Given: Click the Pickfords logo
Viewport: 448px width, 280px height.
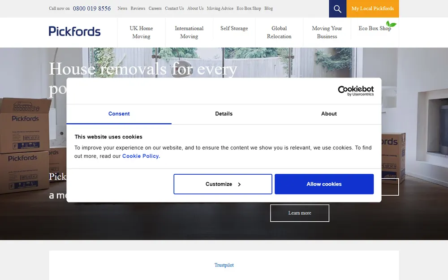Looking at the screenshot, I should tap(74, 31).
